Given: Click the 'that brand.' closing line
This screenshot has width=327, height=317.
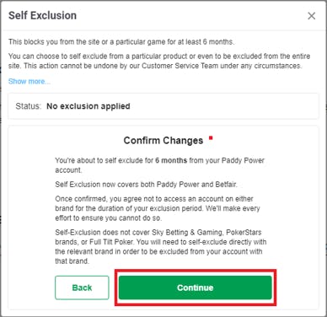Looking at the screenshot, I should (72, 261).
